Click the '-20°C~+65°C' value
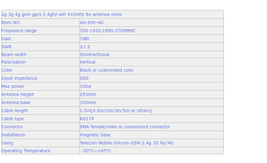The image size is (267, 163). pyautogui.click(x=96, y=151)
